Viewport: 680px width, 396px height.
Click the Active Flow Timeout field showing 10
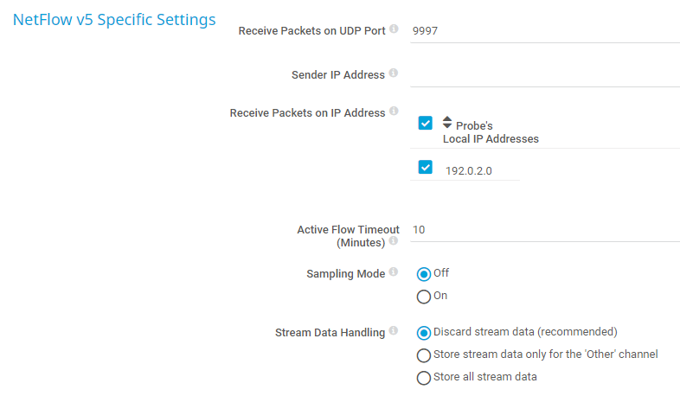(545, 230)
